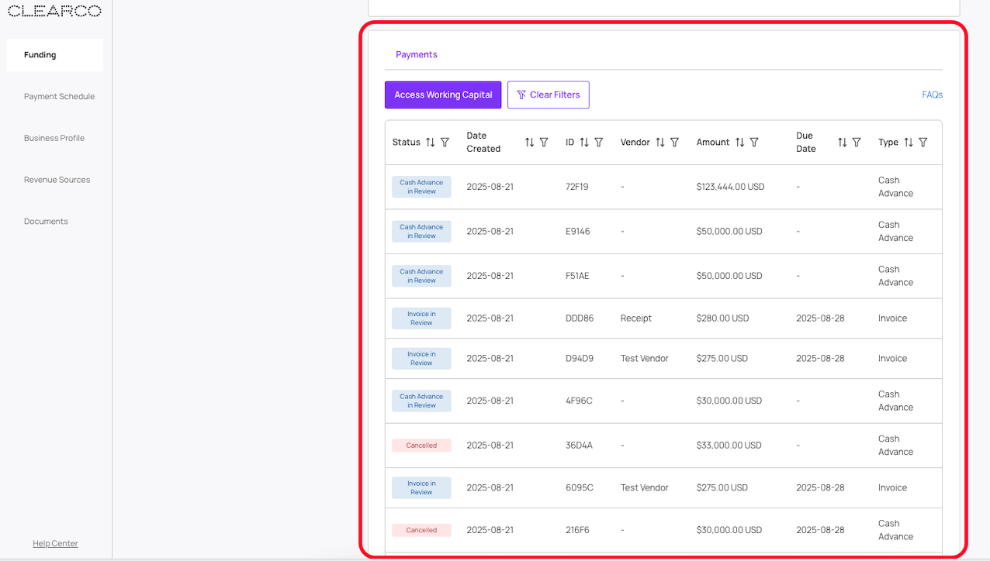Viewport: 990px width, 561px height.
Task: Switch to the Payments tab
Action: pos(417,54)
